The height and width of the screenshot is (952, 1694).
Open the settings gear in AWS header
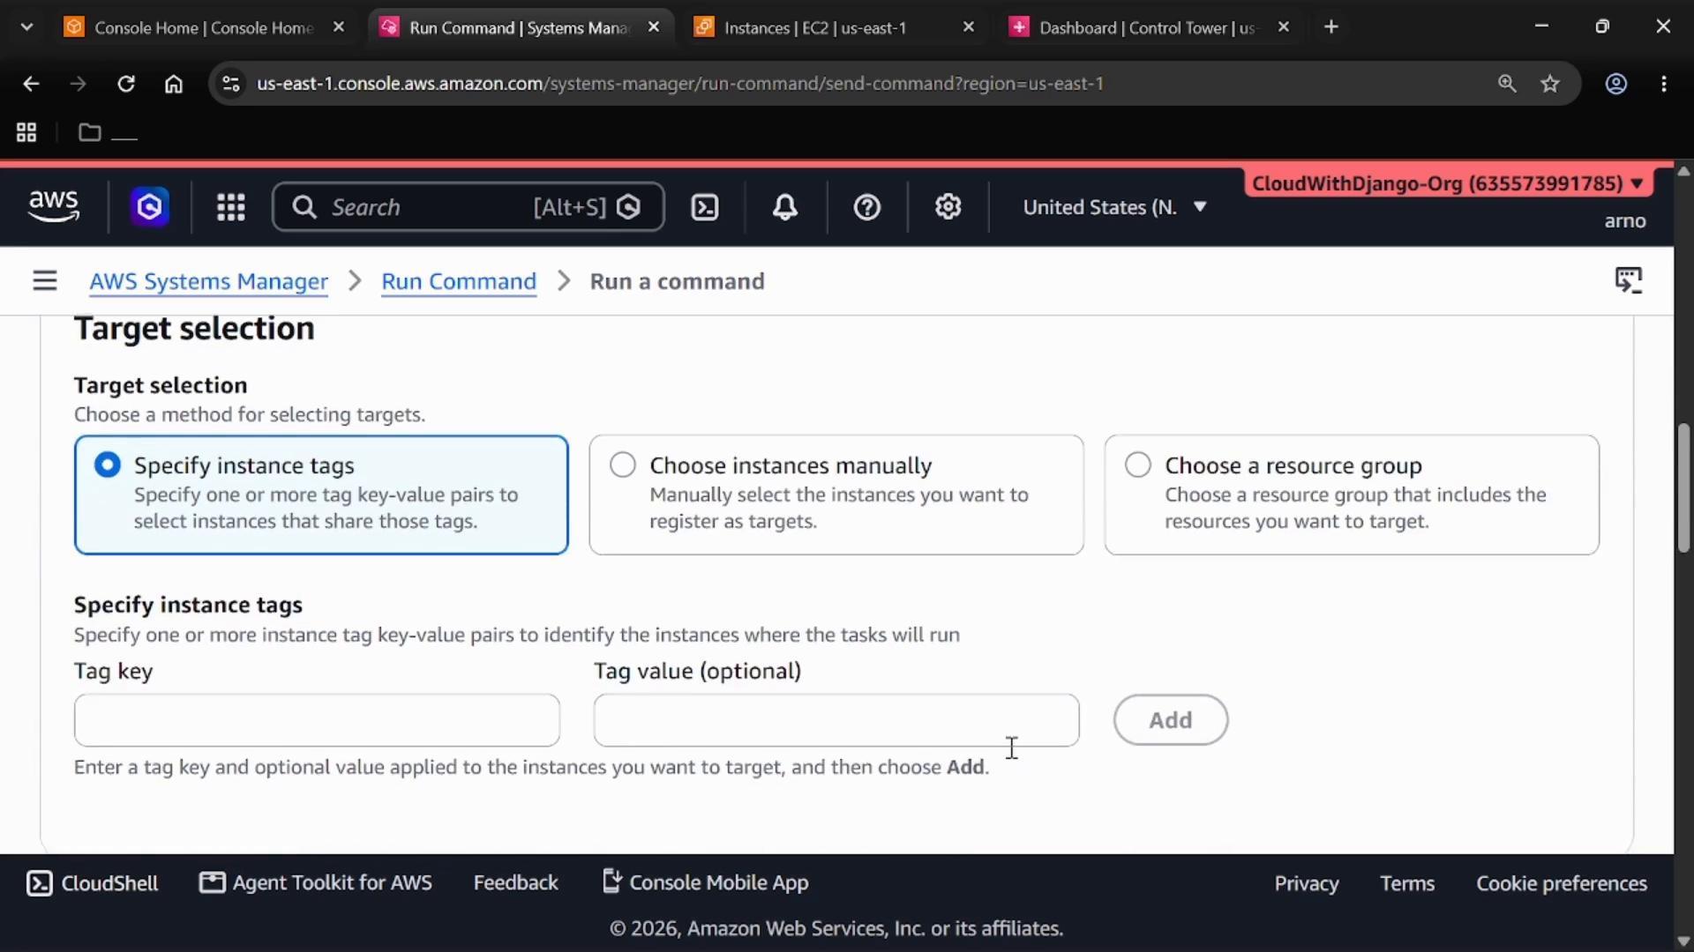coord(948,207)
